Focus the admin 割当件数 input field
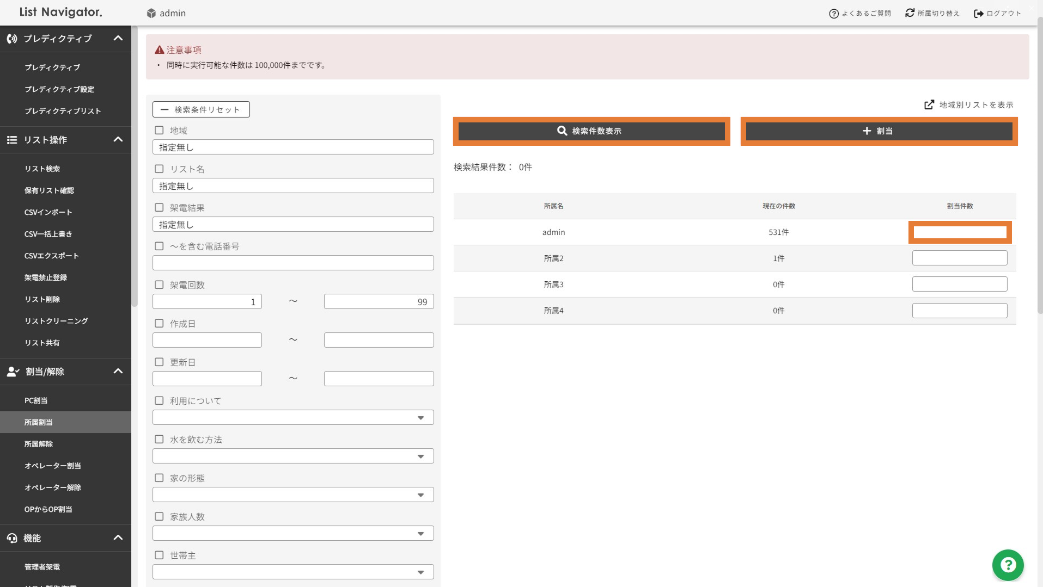Viewport: 1043px width, 587px height. [959, 232]
